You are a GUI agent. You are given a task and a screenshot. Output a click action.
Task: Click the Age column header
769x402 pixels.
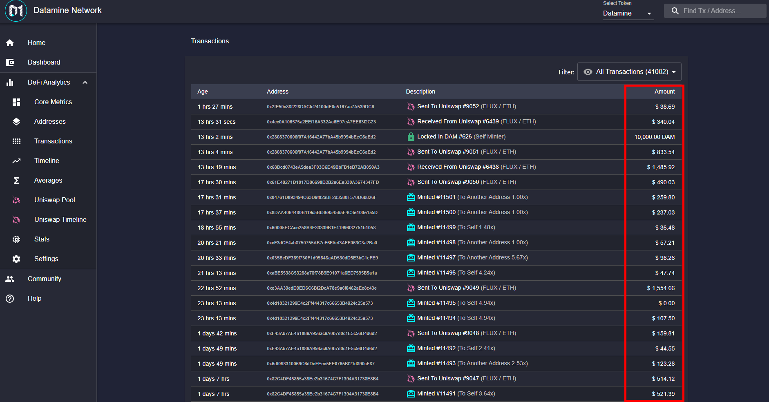pos(203,92)
